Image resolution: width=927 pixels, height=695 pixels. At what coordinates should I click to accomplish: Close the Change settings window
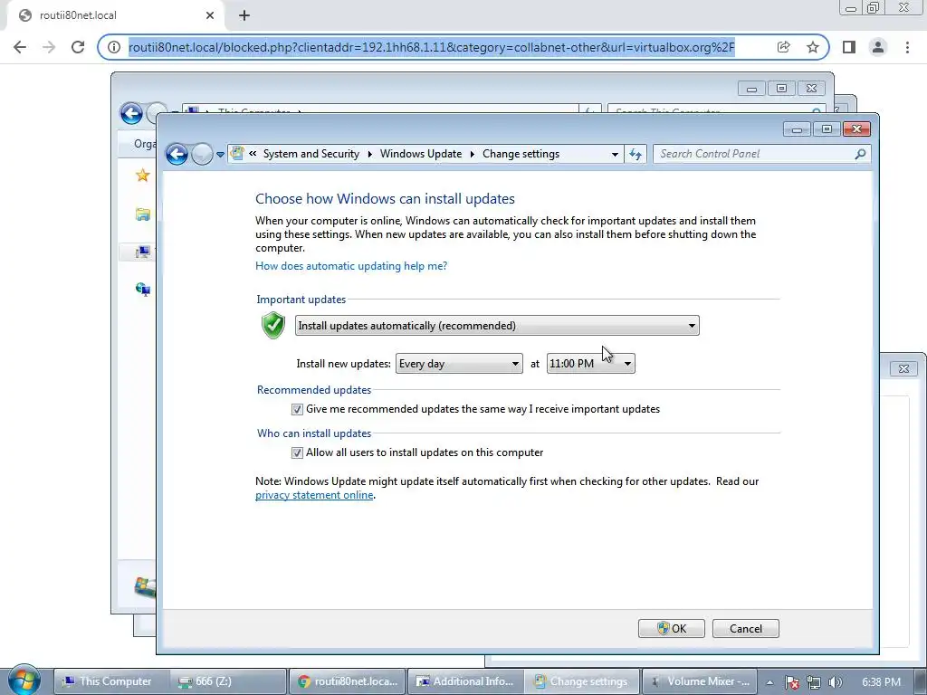[x=856, y=129]
